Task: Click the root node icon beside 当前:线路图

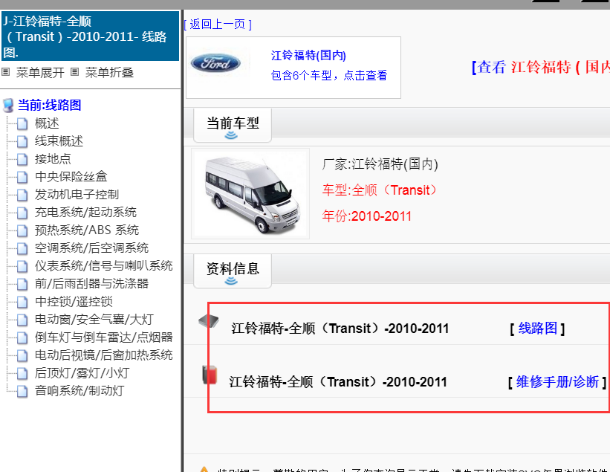Action: 8,106
